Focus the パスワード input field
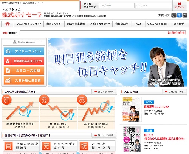The height and width of the screenshot is (154, 189). [154, 6]
